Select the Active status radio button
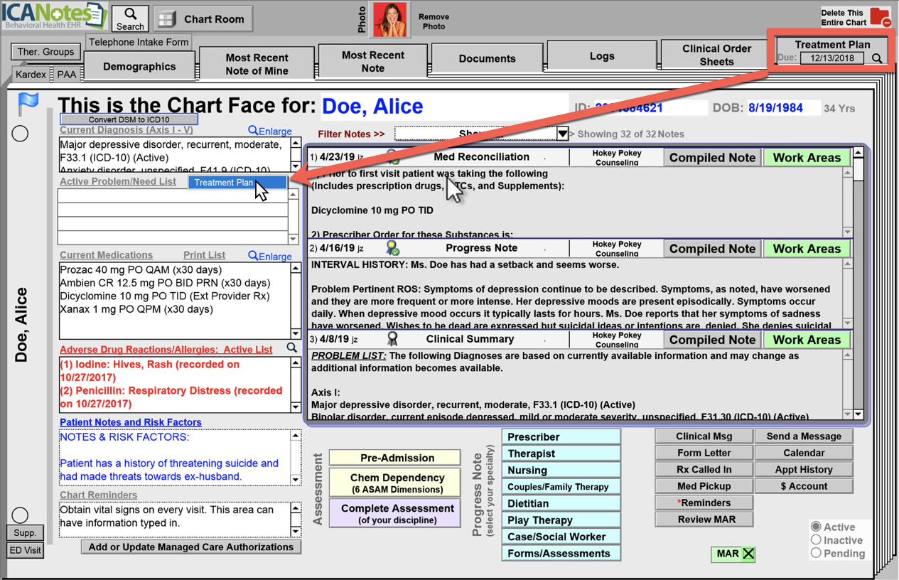Viewport: 899px width, 580px height. click(x=816, y=527)
